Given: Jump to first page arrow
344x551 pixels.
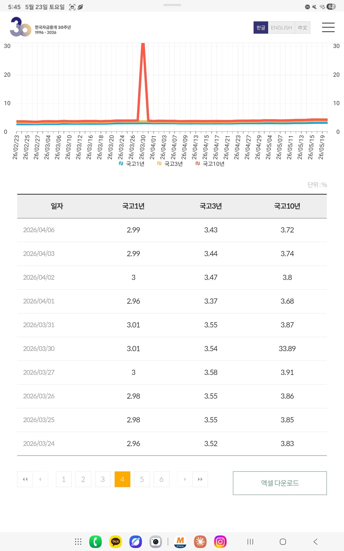Looking at the screenshot, I should 25,479.
